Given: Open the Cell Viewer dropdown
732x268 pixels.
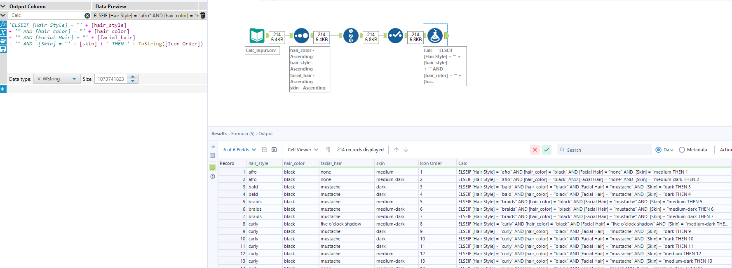Looking at the screenshot, I should 303,150.
